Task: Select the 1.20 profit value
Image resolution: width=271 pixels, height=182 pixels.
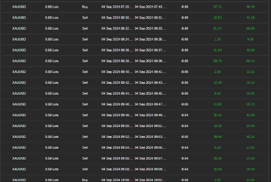Action: (217, 39)
